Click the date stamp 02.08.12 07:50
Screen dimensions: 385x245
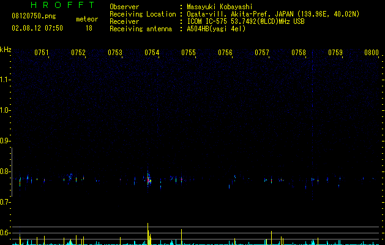(x=37, y=28)
